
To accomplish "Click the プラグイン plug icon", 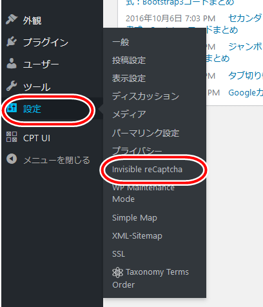I will point(12,41).
